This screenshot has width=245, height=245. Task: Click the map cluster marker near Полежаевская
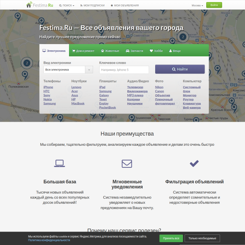tap(27, 63)
